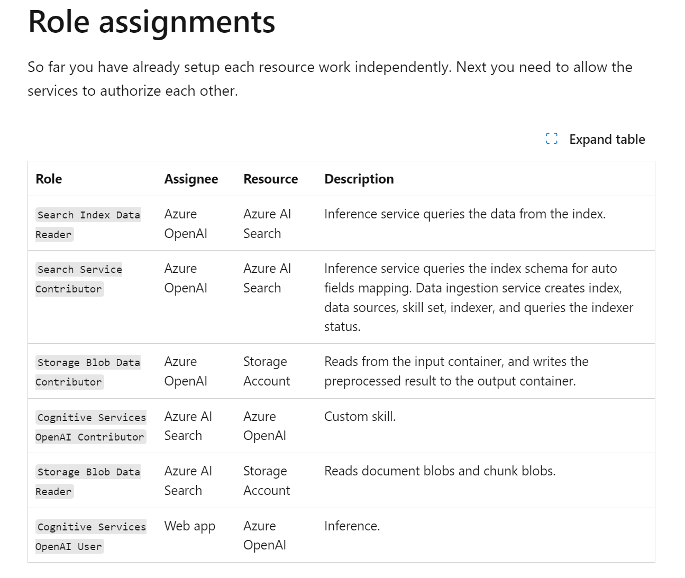Click Storage Account resource in Contributor row
The width and height of the screenshot is (685, 578).
coord(267,371)
